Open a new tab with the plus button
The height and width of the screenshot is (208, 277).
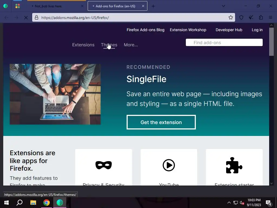(x=153, y=6)
